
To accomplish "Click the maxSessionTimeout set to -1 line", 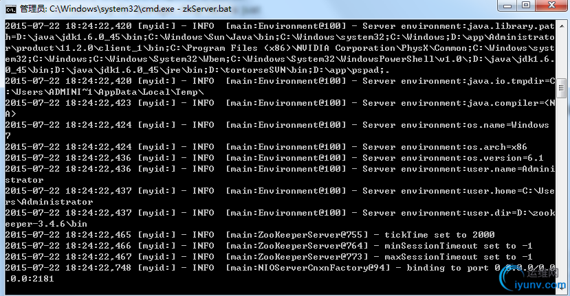I will (x=269, y=257).
